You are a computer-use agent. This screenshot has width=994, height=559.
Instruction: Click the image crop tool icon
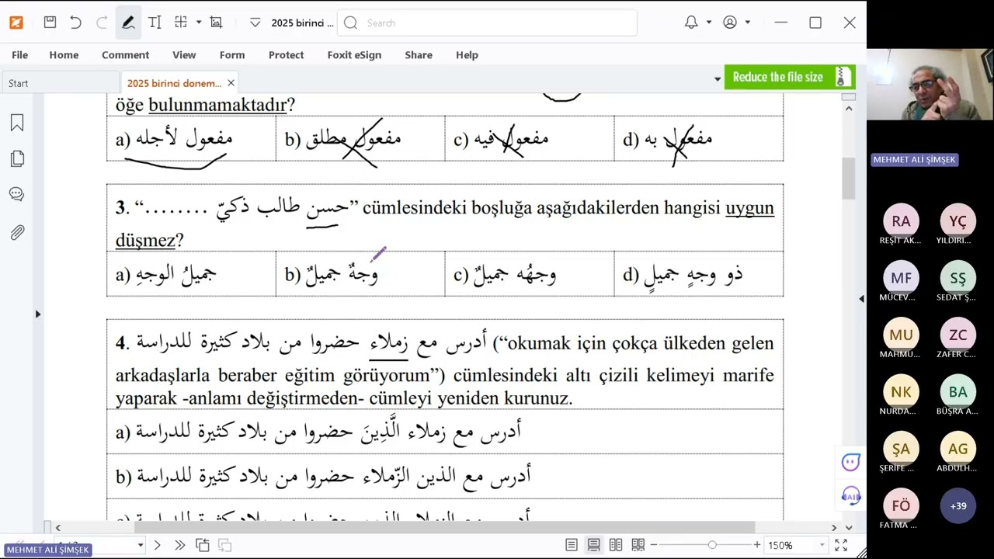(x=216, y=23)
